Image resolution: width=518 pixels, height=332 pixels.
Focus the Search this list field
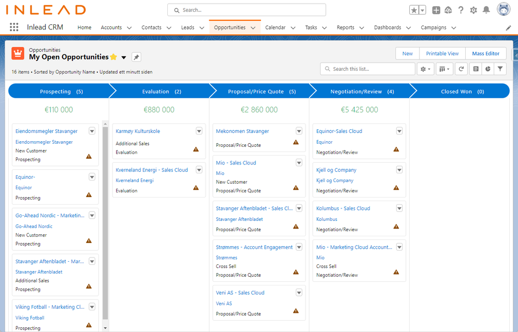pyautogui.click(x=367, y=69)
